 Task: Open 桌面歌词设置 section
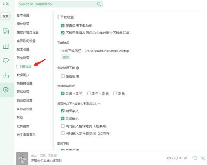pyautogui.click(x=26, y=41)
